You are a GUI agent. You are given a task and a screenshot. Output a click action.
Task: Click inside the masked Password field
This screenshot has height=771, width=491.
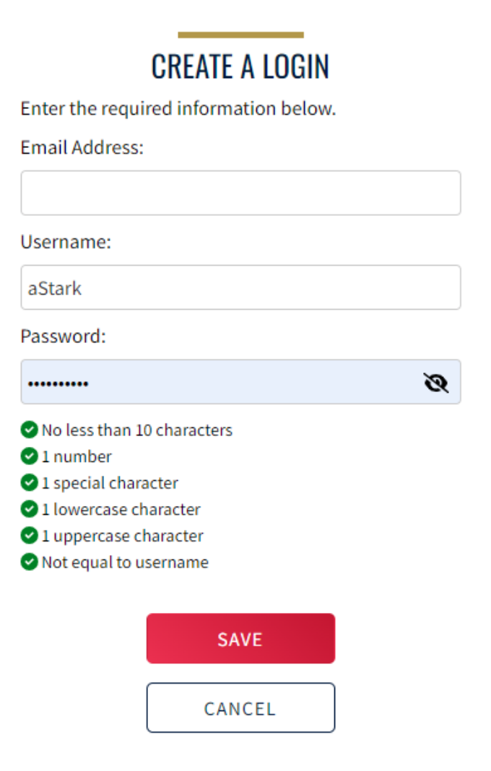click(x=217, y=382)
